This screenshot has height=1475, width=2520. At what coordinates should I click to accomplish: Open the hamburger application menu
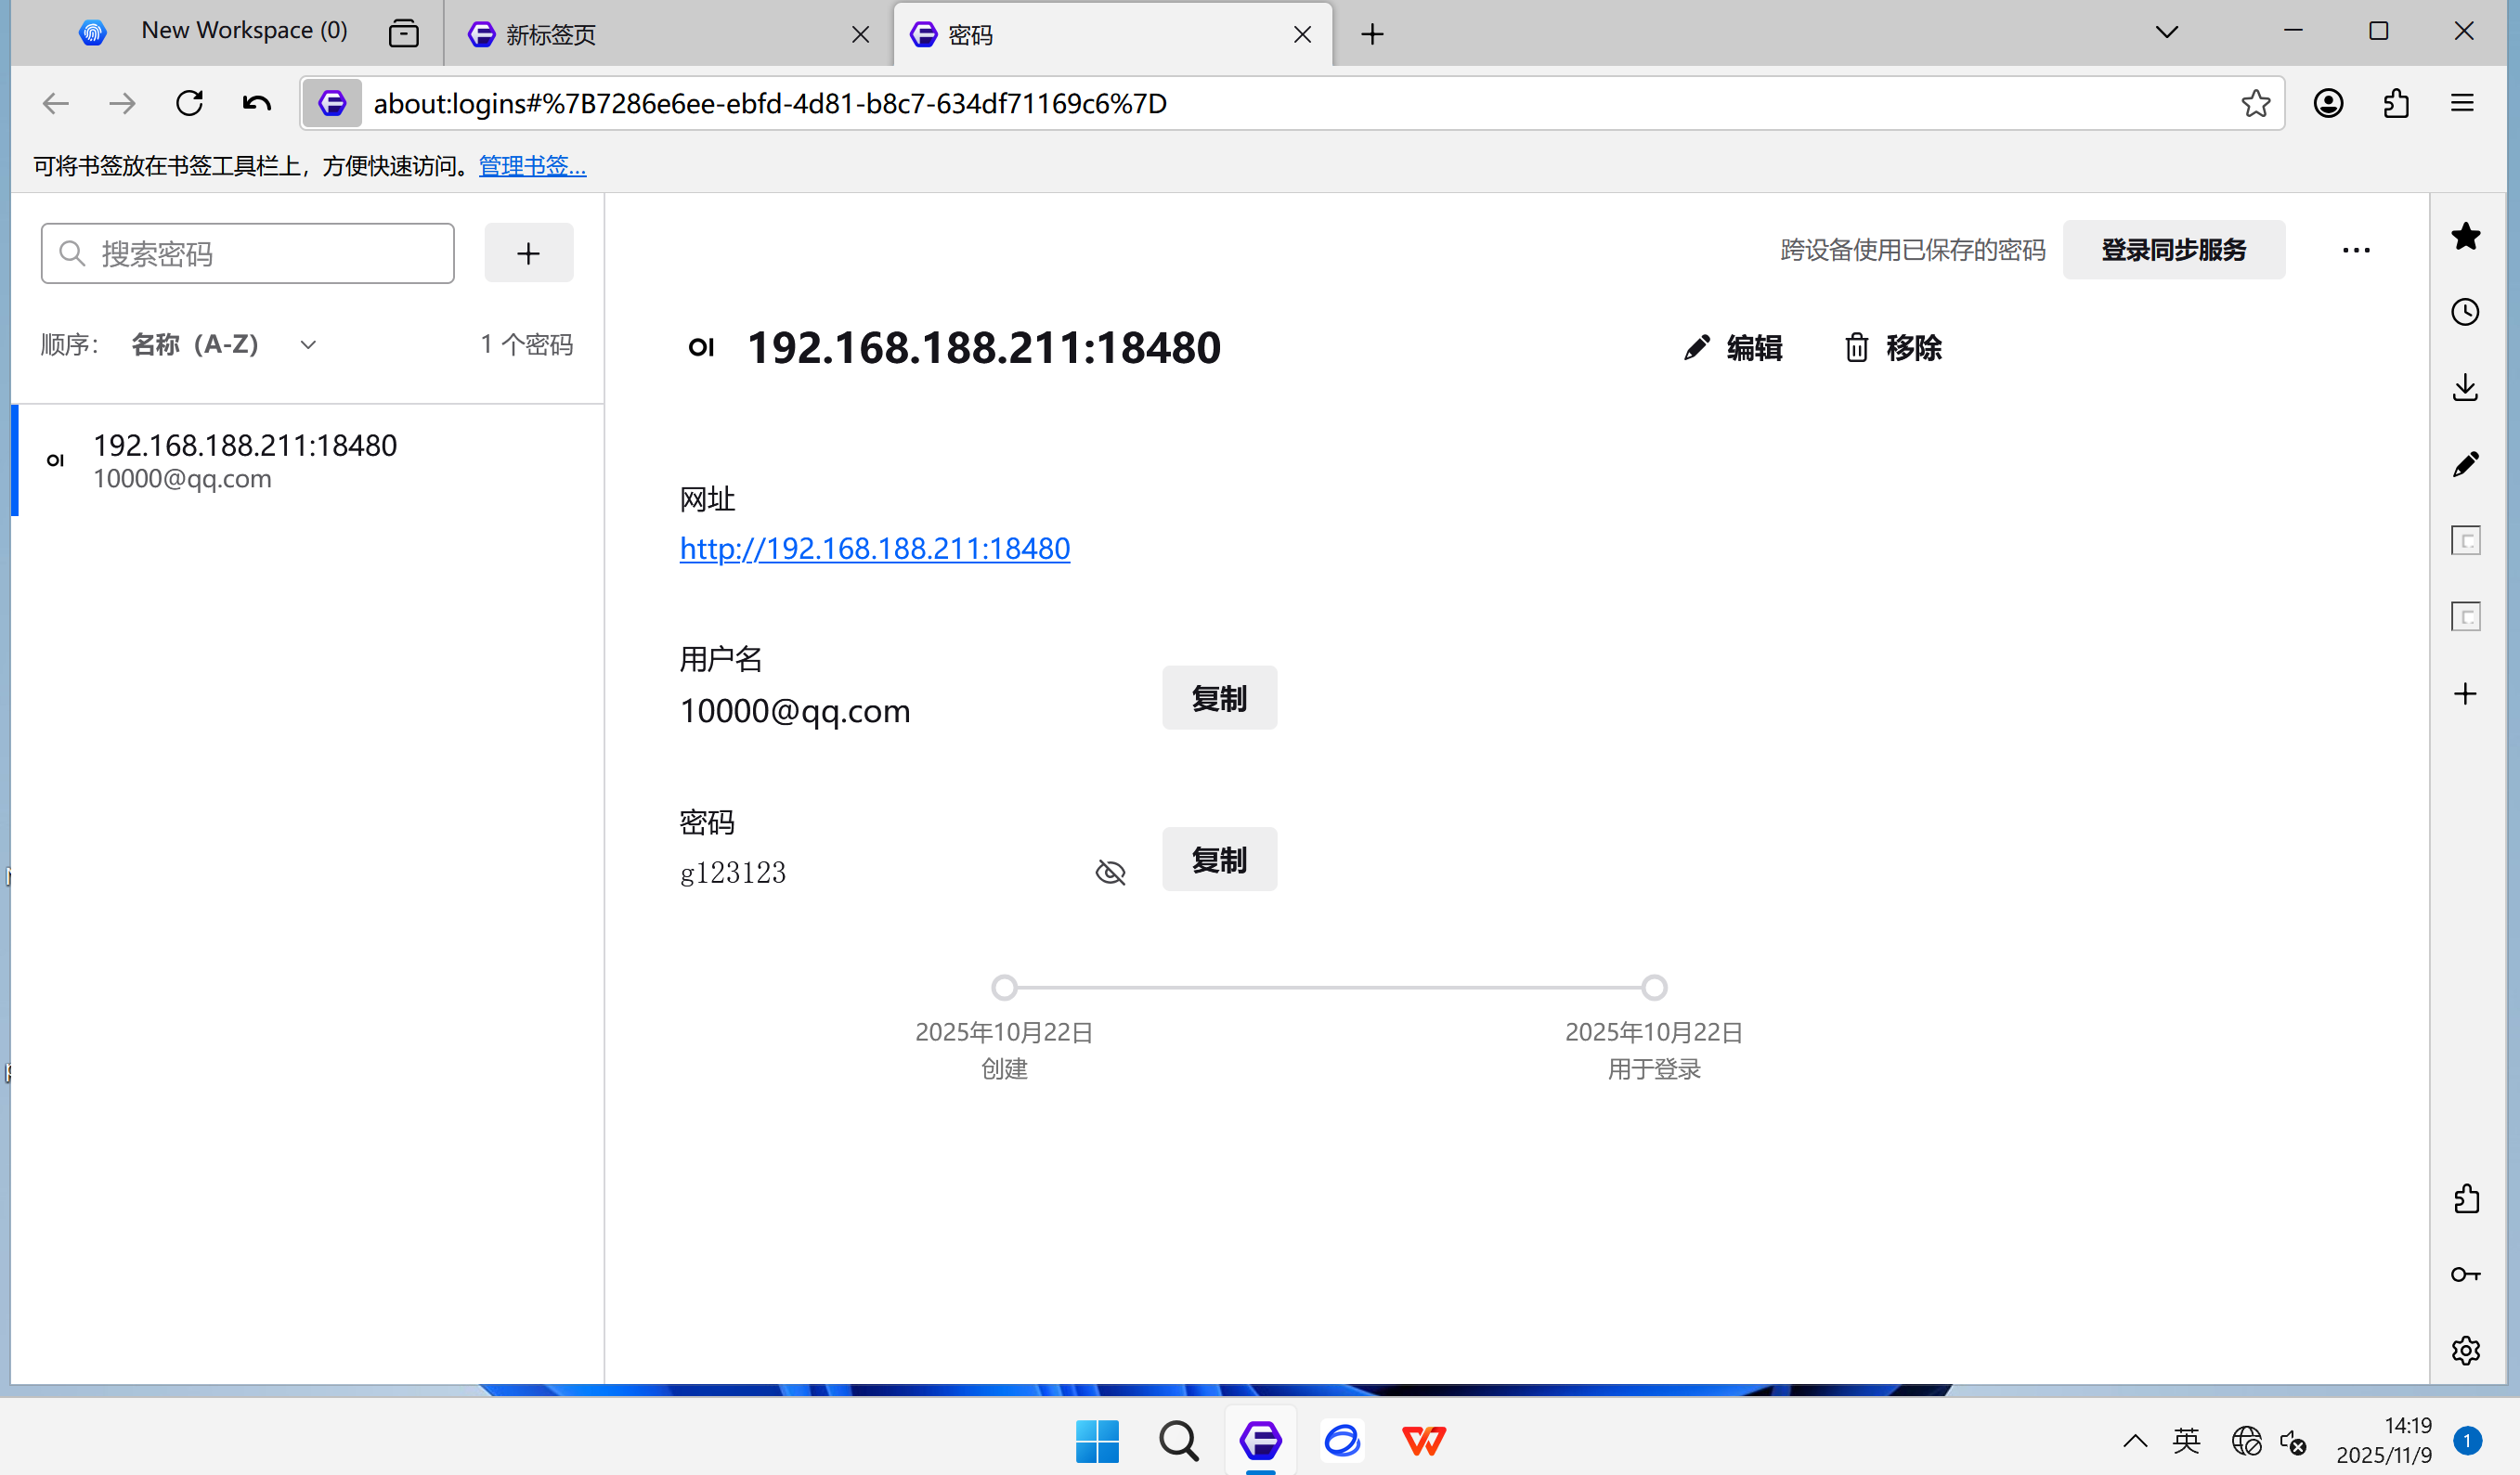pyautogui.click(x=2462, y=103)
